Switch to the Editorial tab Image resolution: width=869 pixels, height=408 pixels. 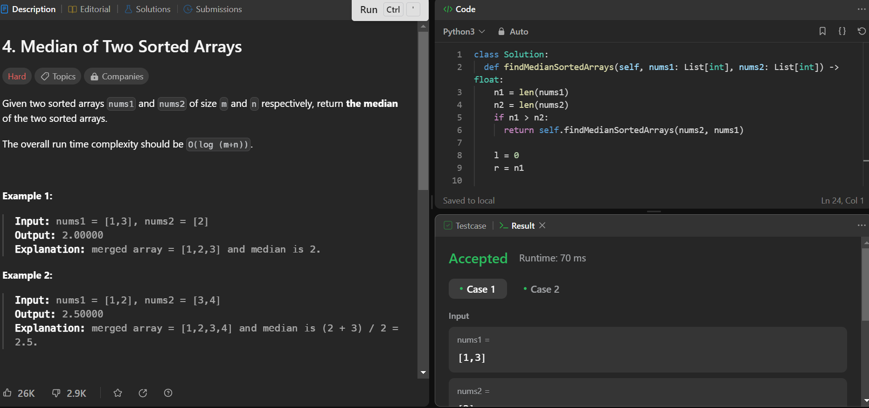89,9
